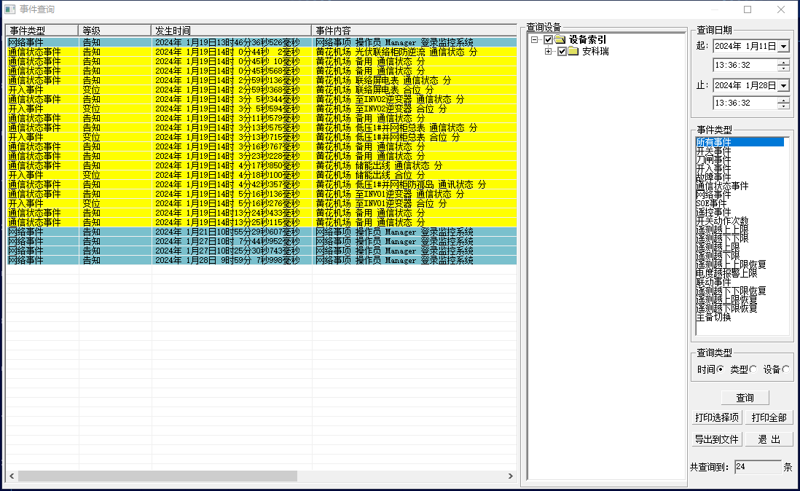This screenshot has width=800, height=491.
Task: Click the horizontal scrollbar right arrow
Action: [x=511, y=476]
